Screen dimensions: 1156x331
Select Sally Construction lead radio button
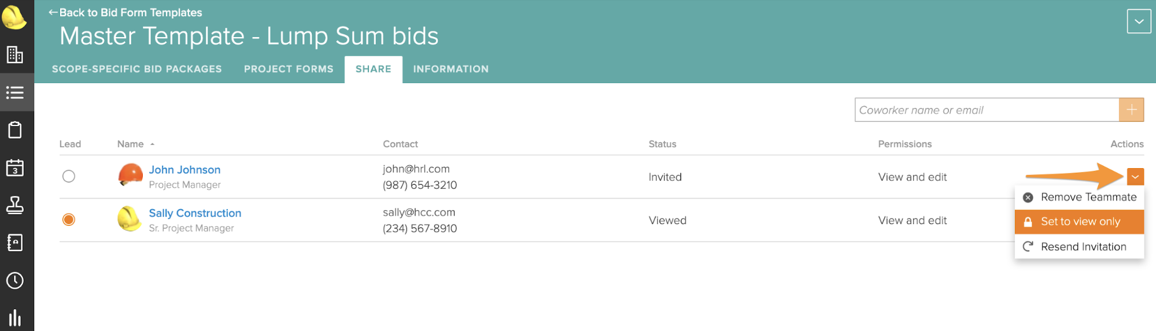click(x=69, y=220)
